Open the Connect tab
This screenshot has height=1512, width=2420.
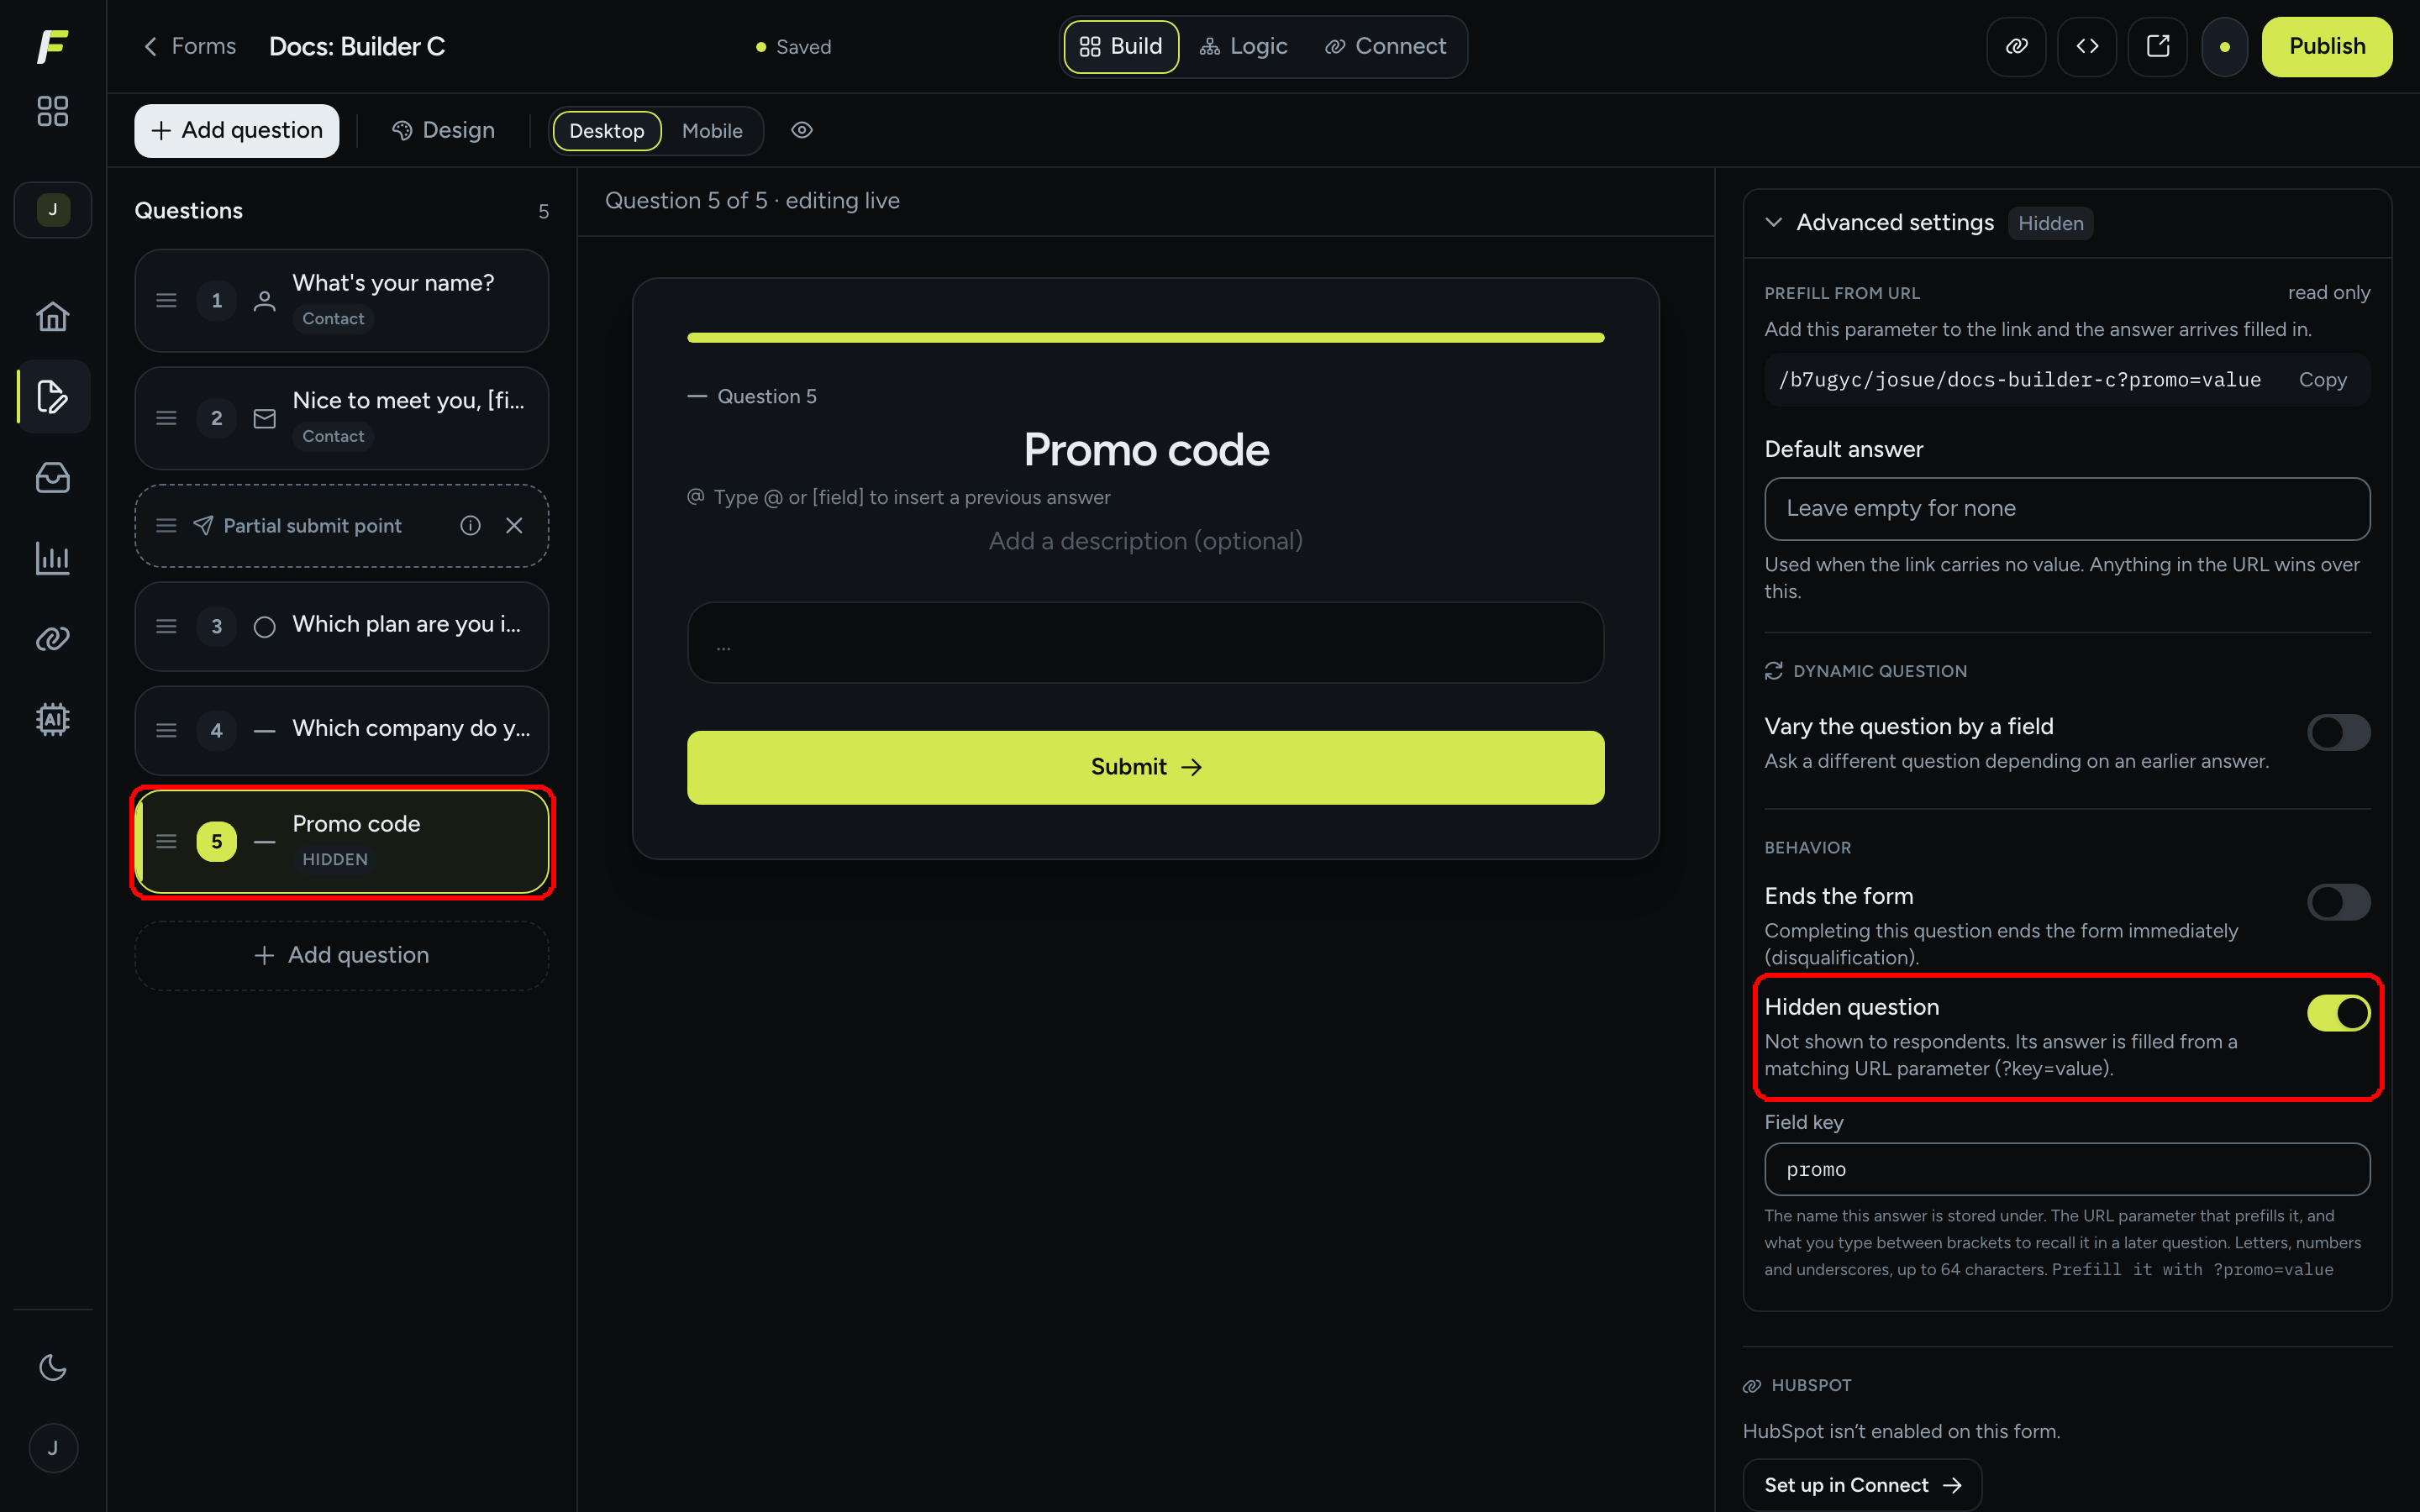(1385, 46)
